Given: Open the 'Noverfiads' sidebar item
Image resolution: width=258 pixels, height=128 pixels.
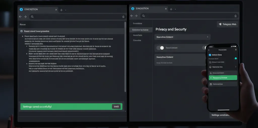Looking at the screenshot, I should tap(138, 35).
